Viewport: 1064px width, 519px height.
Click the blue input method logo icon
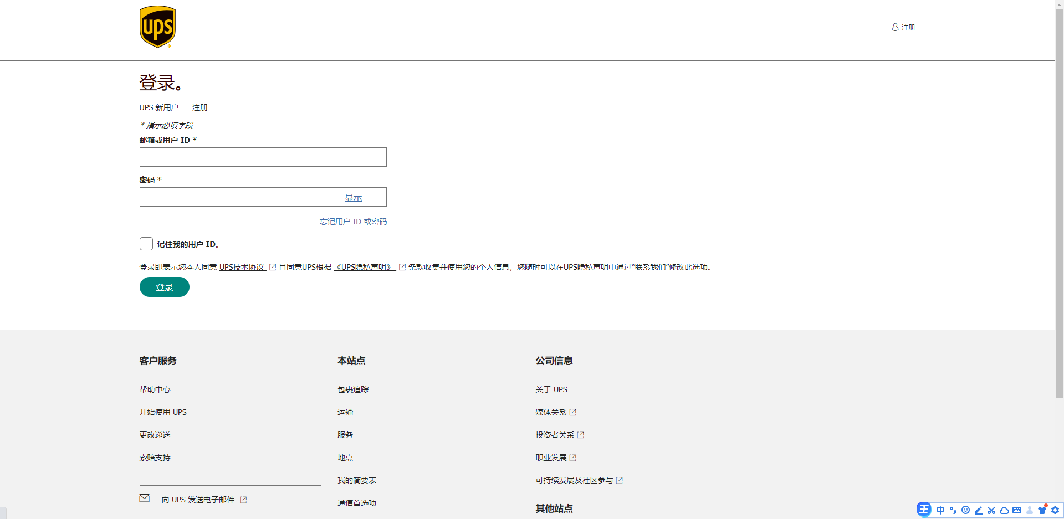[x=924, y=510]
